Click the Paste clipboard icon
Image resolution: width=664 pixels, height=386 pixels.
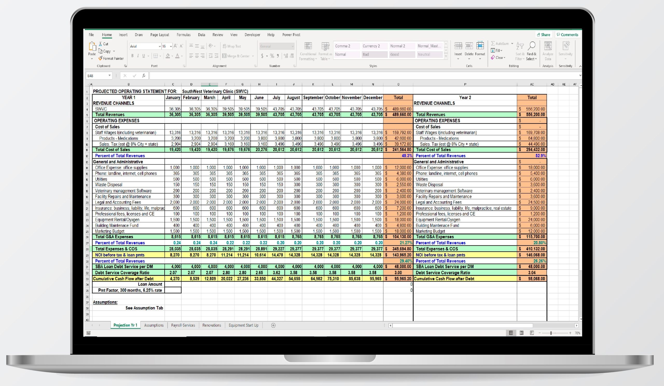92,46
